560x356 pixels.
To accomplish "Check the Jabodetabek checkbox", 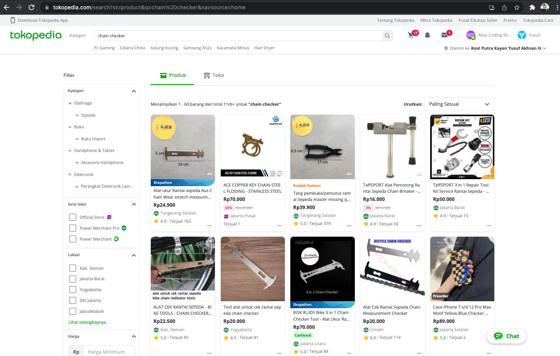I will 73,311.
